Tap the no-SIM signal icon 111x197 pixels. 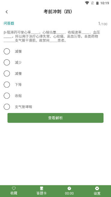pyautogui.click(x=92, y=3)
